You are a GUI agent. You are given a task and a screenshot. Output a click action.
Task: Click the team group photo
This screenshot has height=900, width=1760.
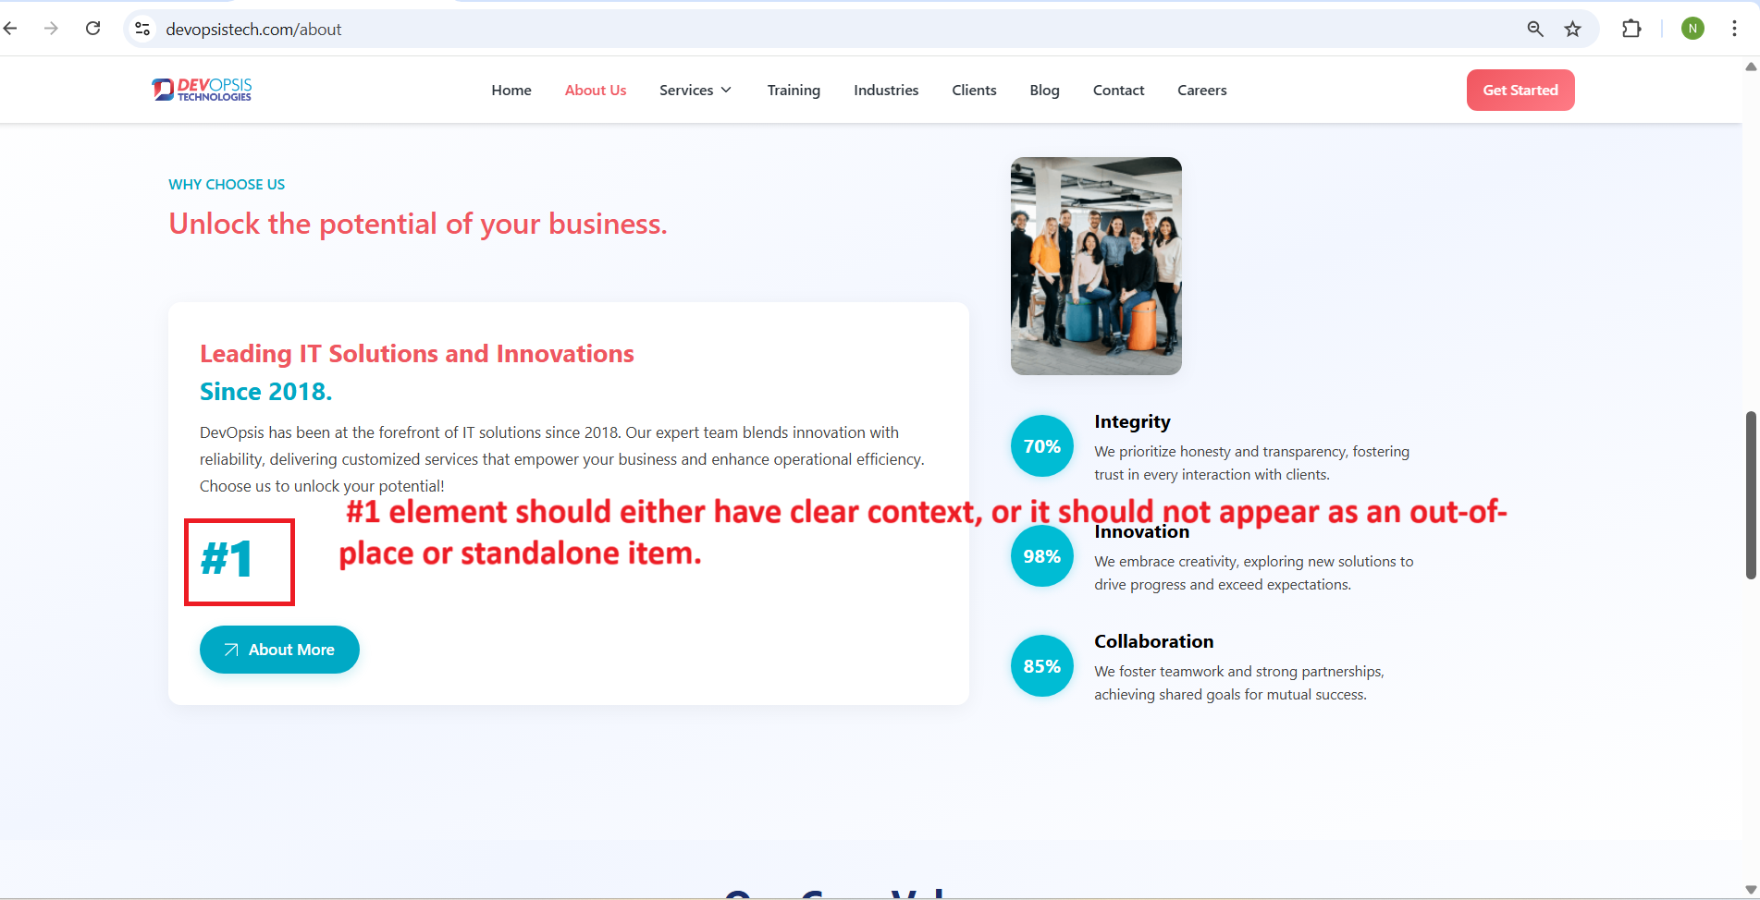[1096, 266]
